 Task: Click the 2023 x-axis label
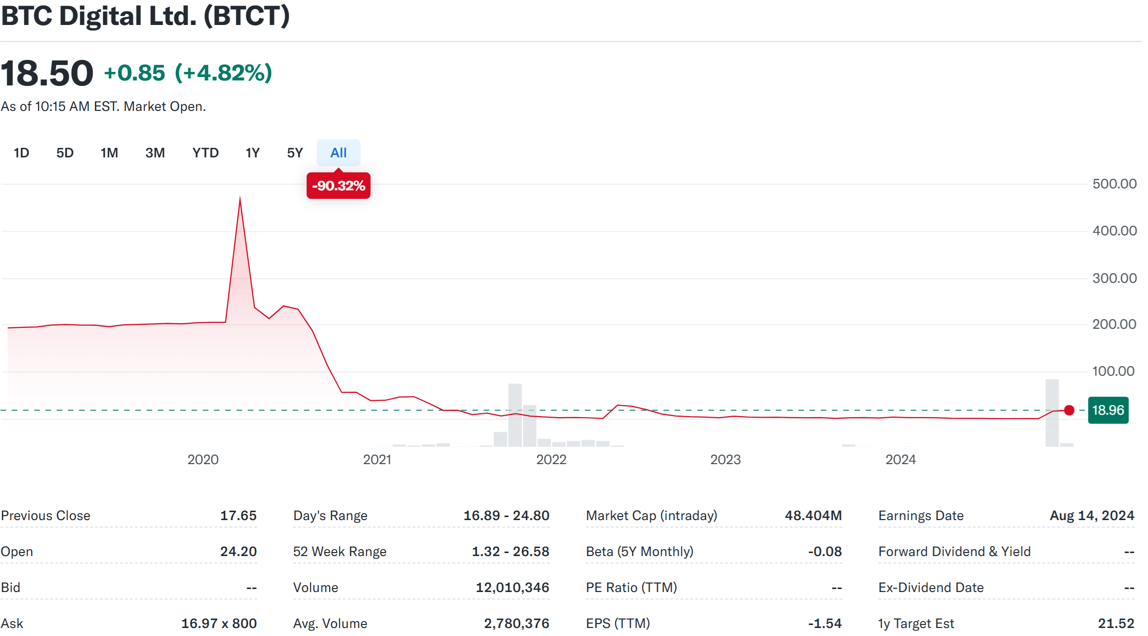[x=726, y=460]
